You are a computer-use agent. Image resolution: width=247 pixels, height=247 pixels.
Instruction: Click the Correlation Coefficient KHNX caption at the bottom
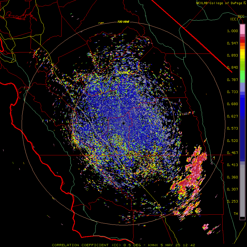coord(123,245)
